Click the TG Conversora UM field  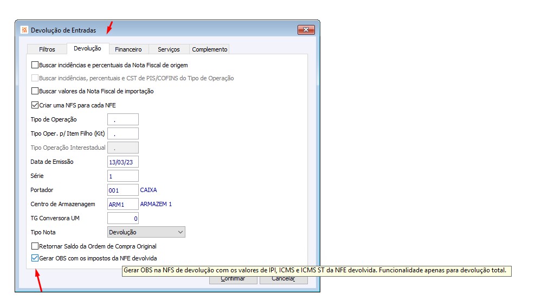coord(123,218)
